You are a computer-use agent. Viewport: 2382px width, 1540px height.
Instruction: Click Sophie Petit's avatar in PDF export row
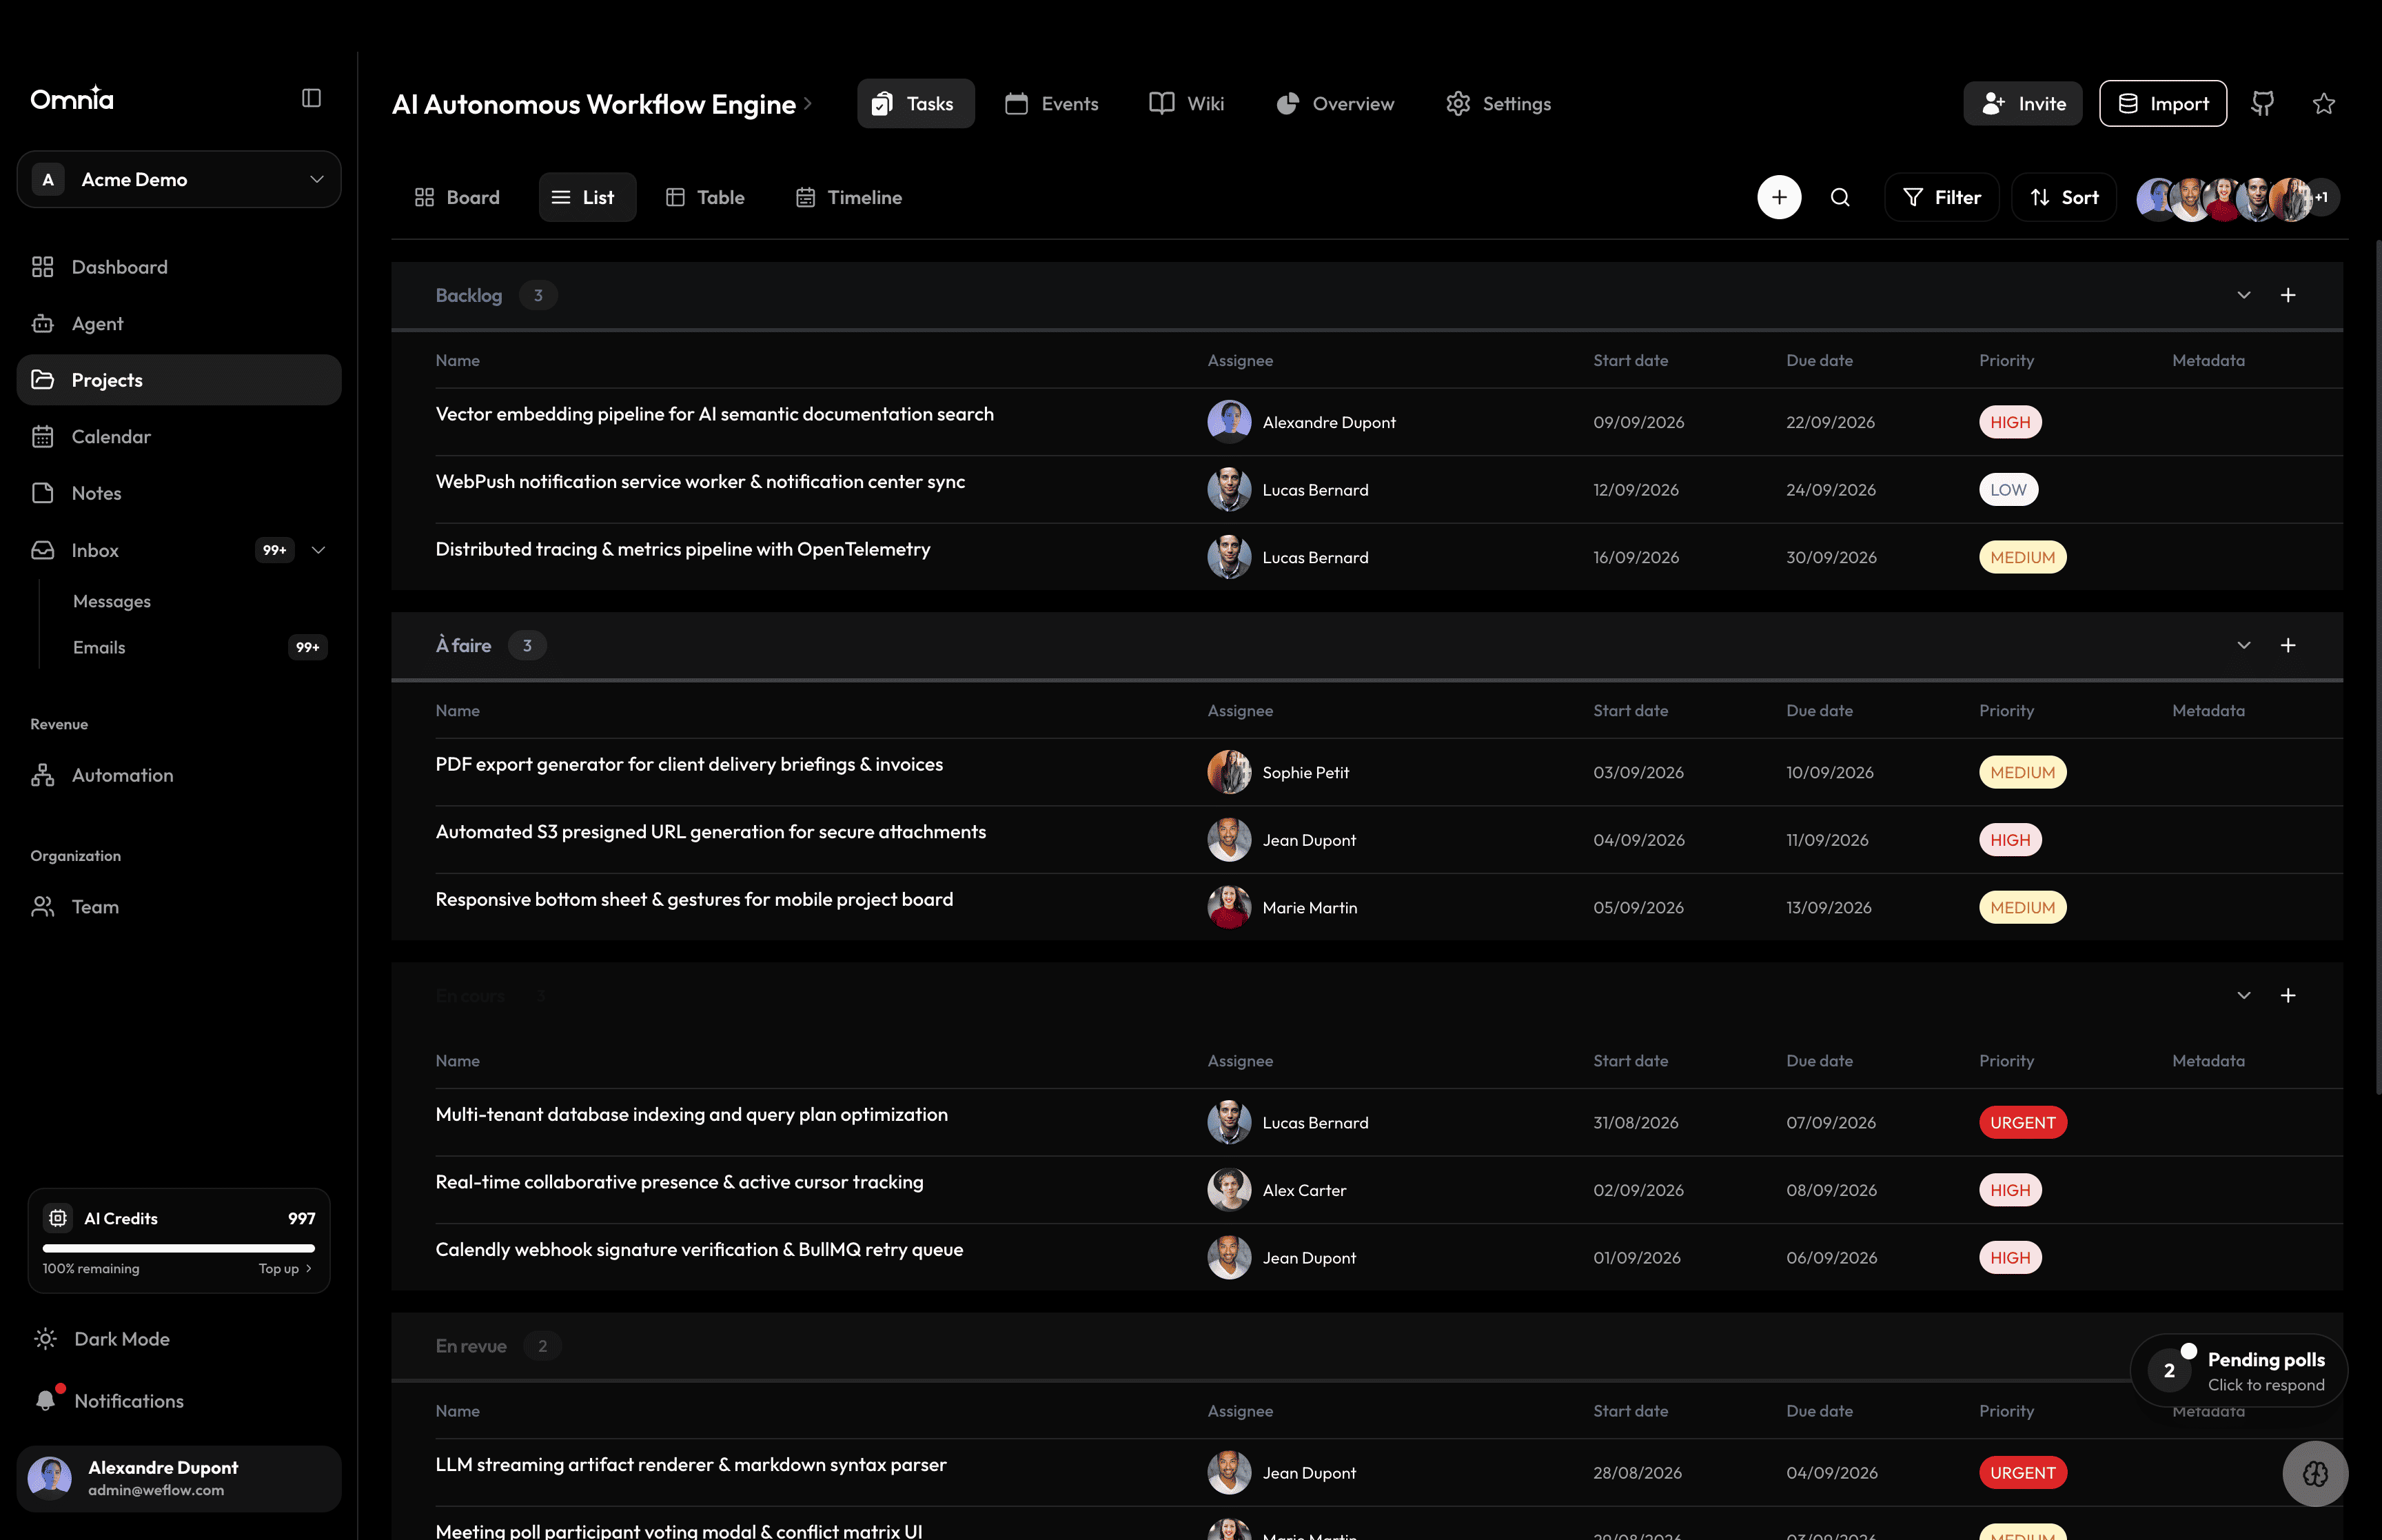[1228, 772]
